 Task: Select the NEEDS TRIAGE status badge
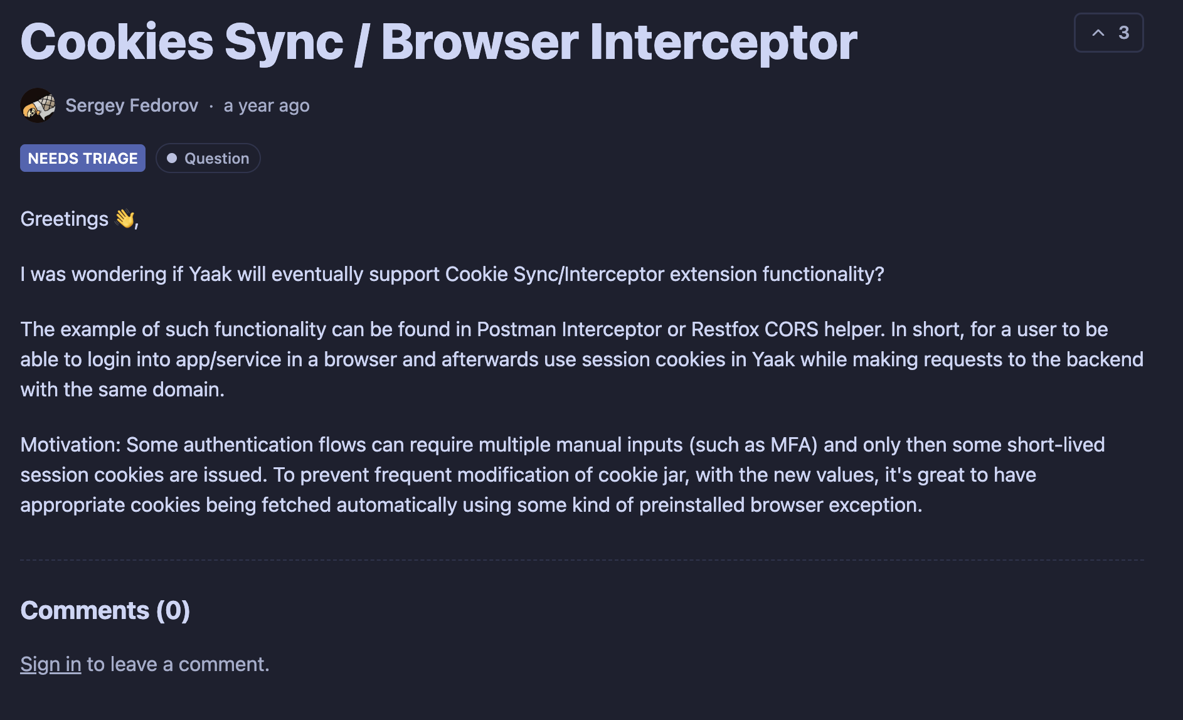click(x=83, y=158)
